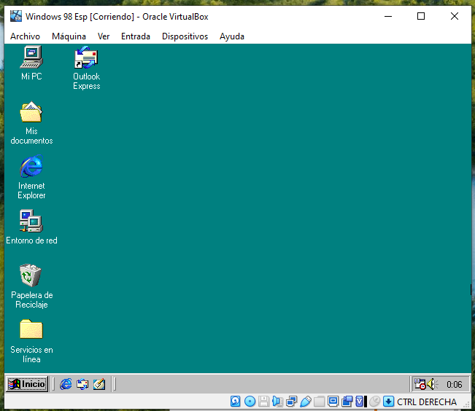Click the CPU virtualization status icon
Screen dimensions: 475x411
pos(360,402)
